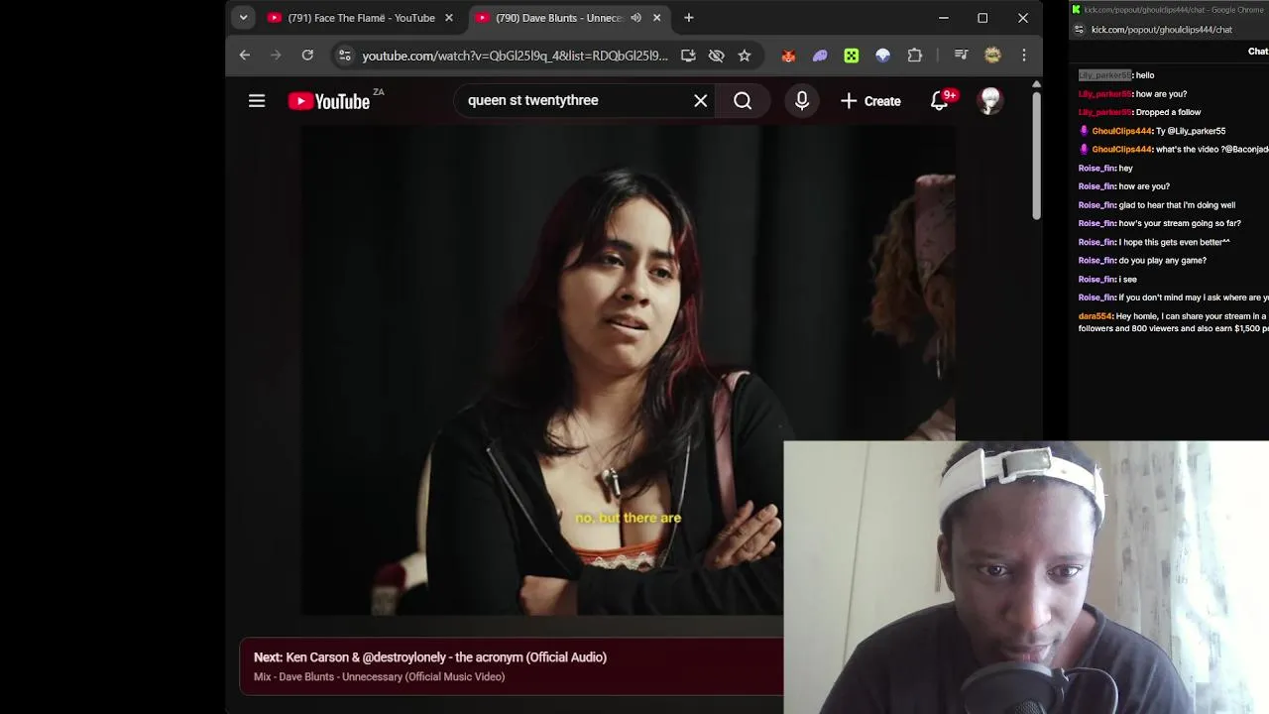
Task: Close the Dave Blunts tab
Action: (x=656, y=18)
